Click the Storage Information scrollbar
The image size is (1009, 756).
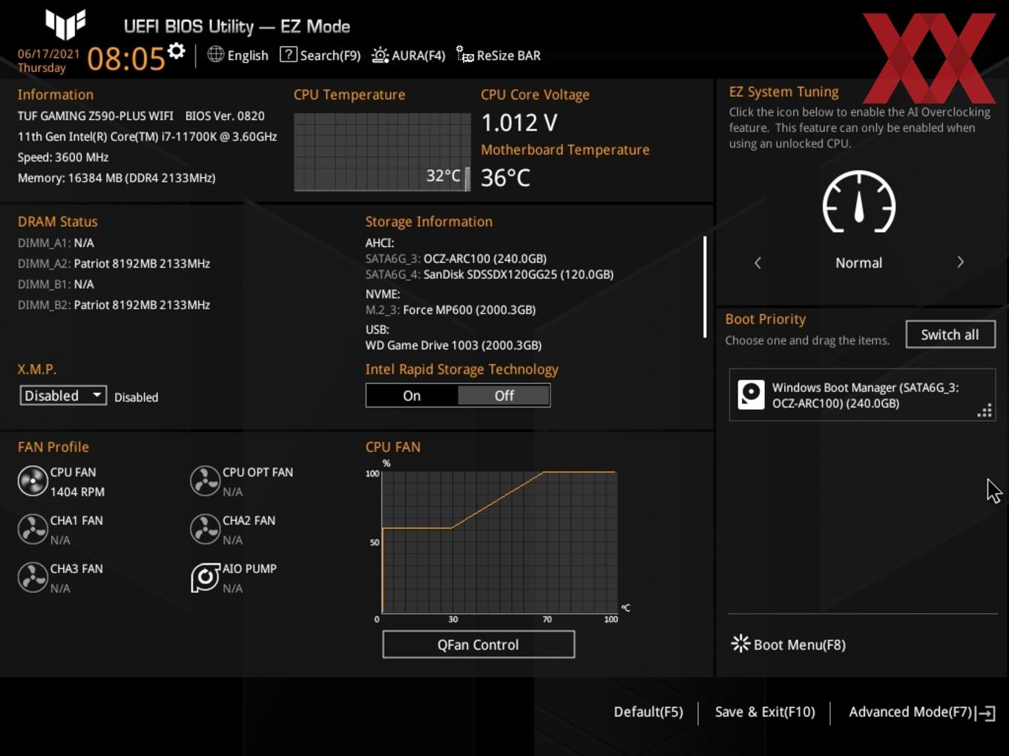[704, 287]
